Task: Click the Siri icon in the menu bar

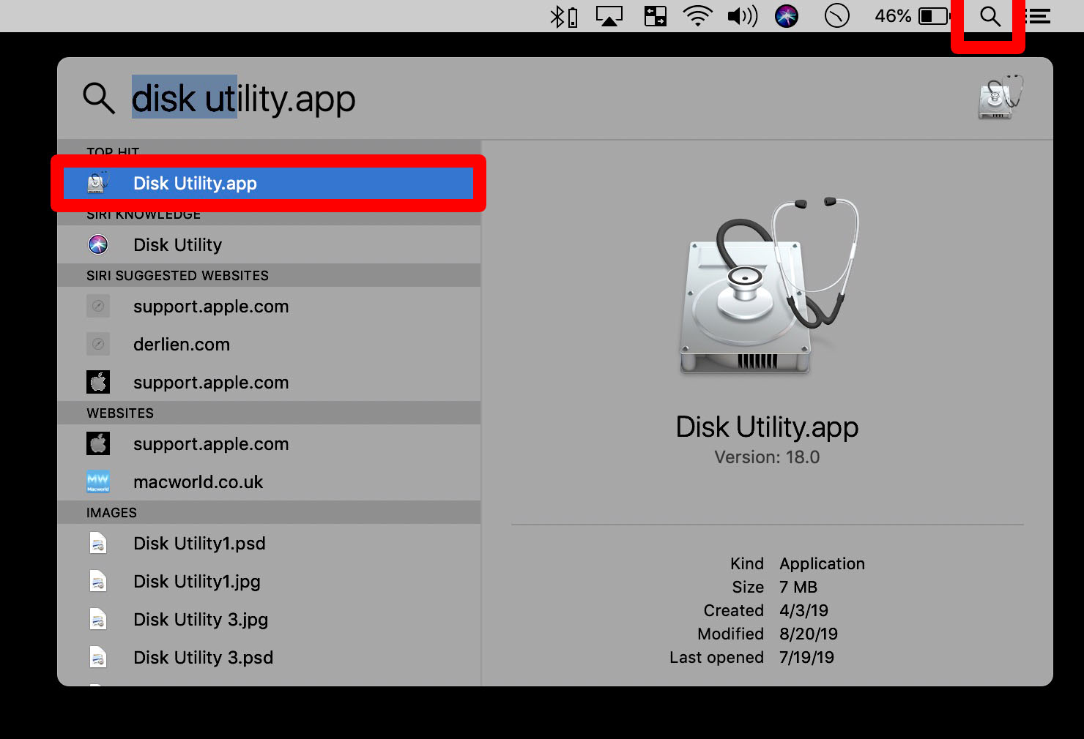Action: (x=787, y=15)
